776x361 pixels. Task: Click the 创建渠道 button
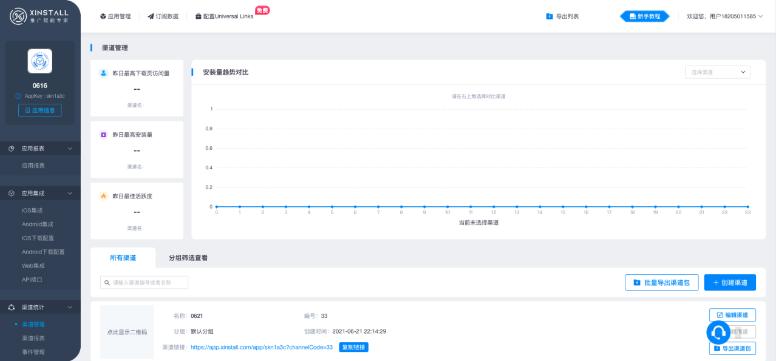730,283
